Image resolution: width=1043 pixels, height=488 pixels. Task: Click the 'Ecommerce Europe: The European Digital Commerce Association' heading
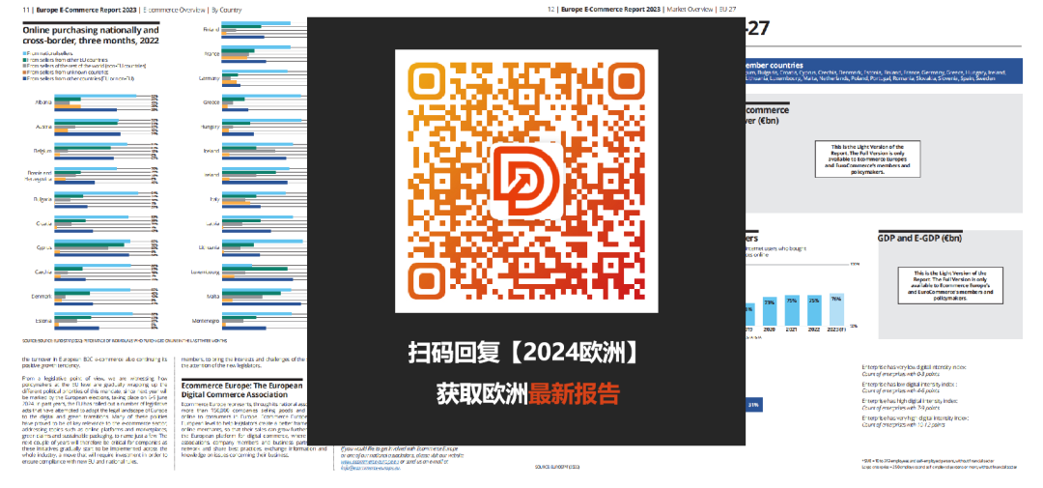pyautogui.click(x=242, y=389)
